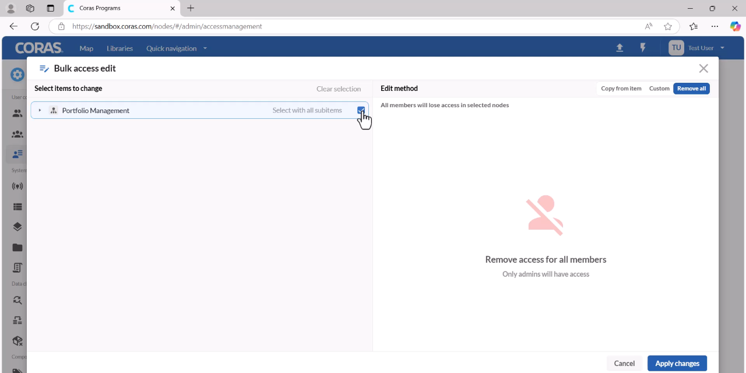Open the Libraries menu item

pyautogui.click(x=119, y=48)
